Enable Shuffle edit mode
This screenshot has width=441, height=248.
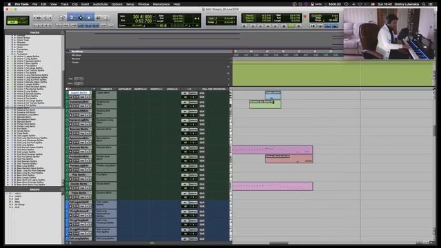tap(12, 19)
